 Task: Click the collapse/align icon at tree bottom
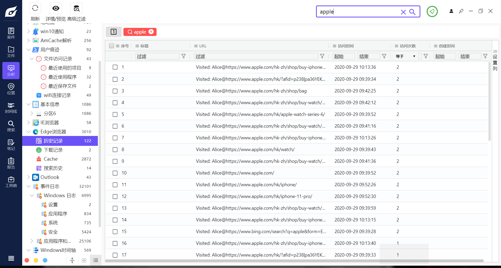[x=72, y=260]
